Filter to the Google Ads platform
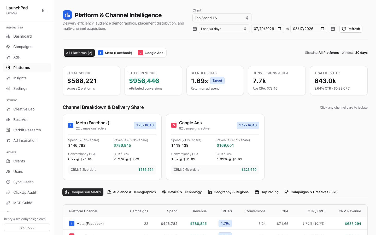Screen dimensions: 376x235 [x=151, y=53]
